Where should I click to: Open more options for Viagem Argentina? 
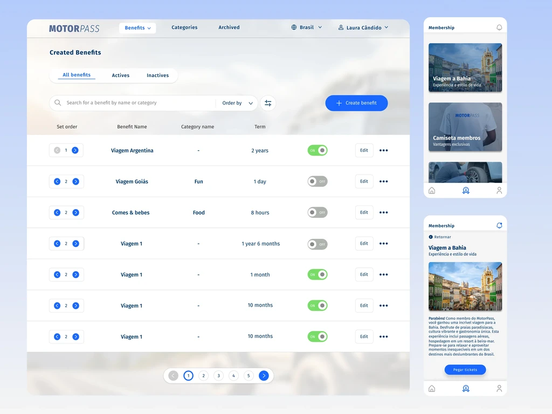[383, 150]
